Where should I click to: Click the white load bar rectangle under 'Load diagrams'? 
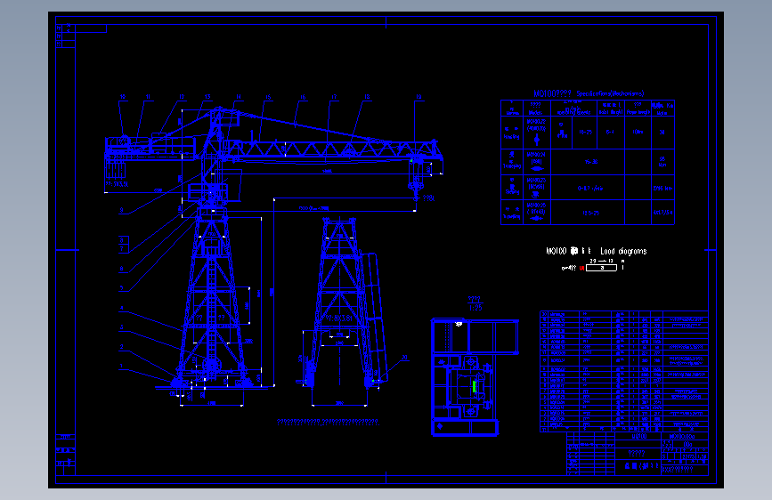pyautogui.click(x=601, y=268)
